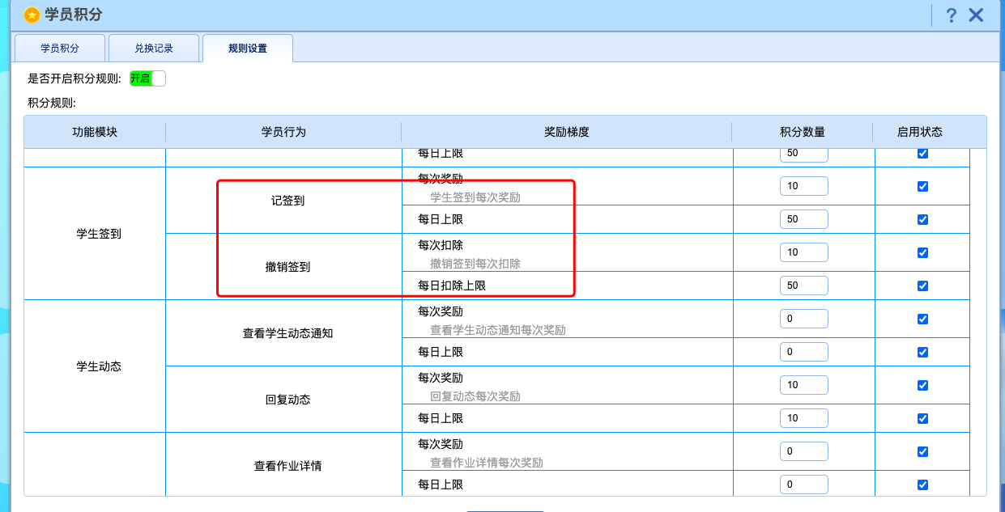Click the 启用状态 column header
The width and height of the screenshot is (1005, 512).
coord(920,132)
